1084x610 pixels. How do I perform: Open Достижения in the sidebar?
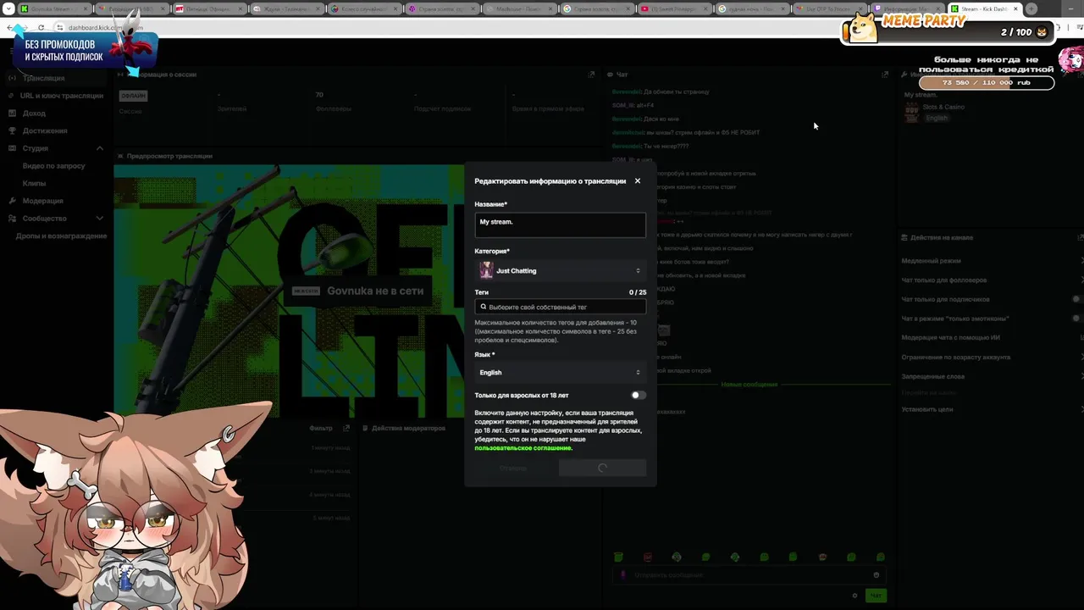(45, 130)
